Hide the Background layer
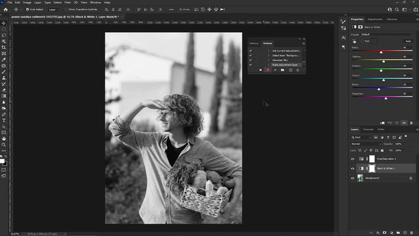Image resolution: width=419 pixels, height=236 pixels. (x=352, y=178)
